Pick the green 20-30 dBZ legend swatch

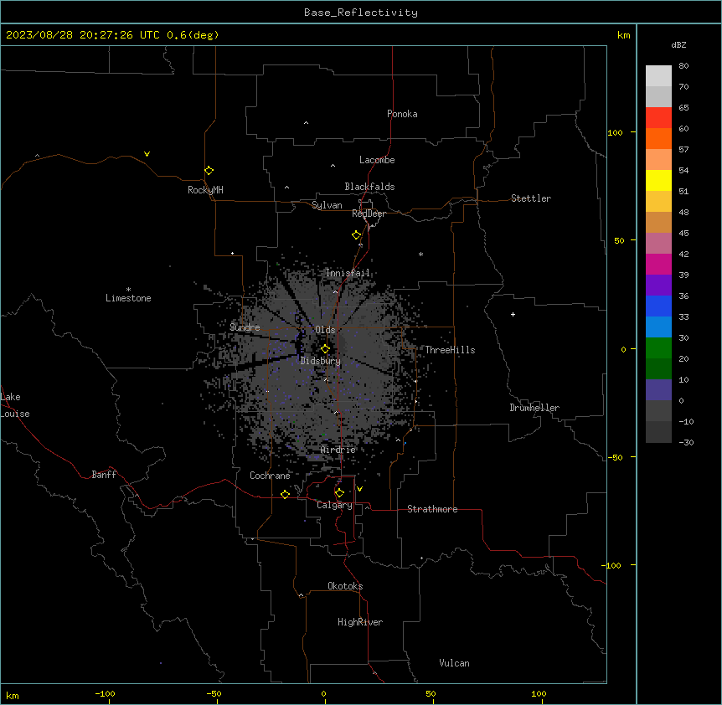[658, 348]
